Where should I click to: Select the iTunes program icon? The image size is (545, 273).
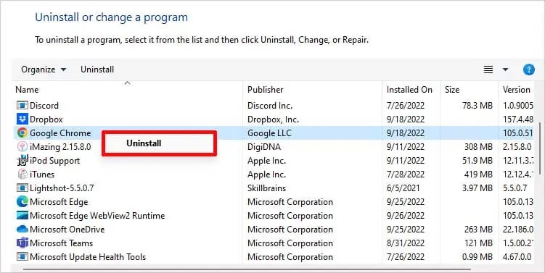22,174
